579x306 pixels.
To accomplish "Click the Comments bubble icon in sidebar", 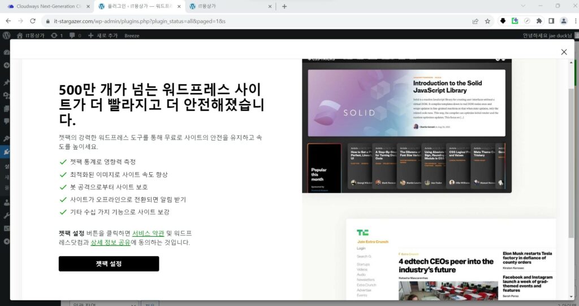I will 6,121.
